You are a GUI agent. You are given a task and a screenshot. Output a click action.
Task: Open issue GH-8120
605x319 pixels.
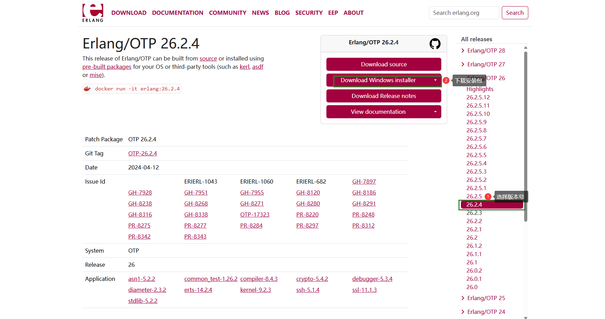click(308, 192)
